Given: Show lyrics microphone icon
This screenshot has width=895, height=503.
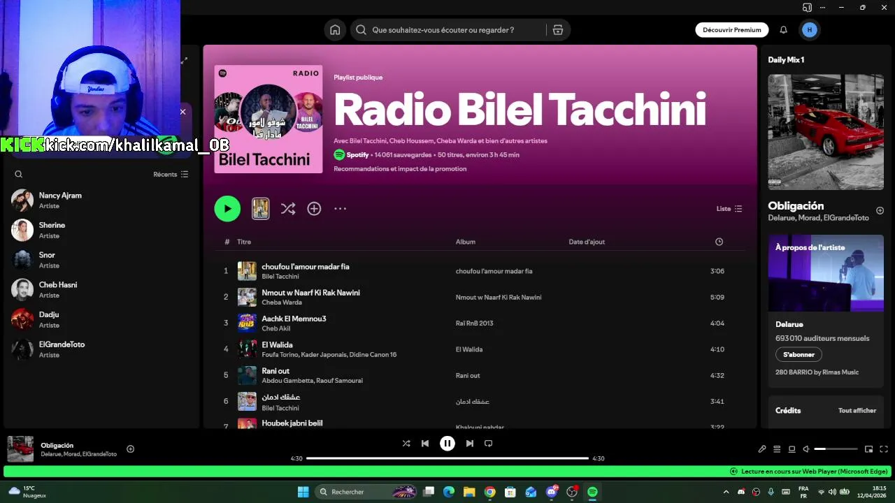Looking at the screenshot, I should pyautogui.click(x=762, y=449).
